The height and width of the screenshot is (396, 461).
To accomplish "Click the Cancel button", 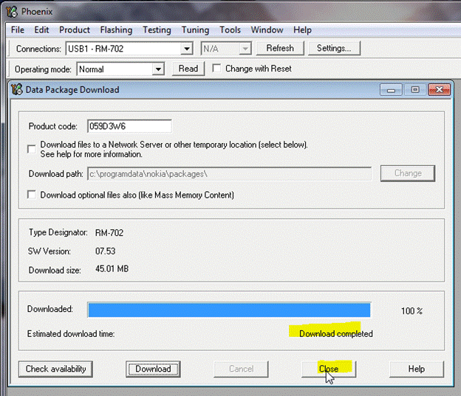I will click(241, 369).
